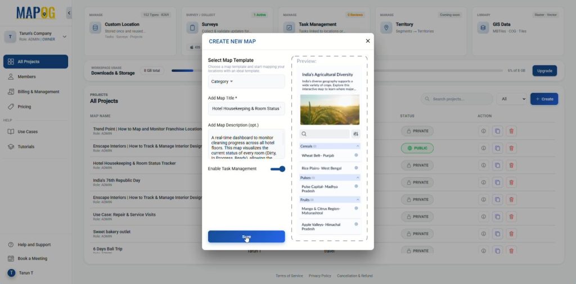Click the workspace storage usage bar
Screen dimensions: 576x284
tap(337, 71)
